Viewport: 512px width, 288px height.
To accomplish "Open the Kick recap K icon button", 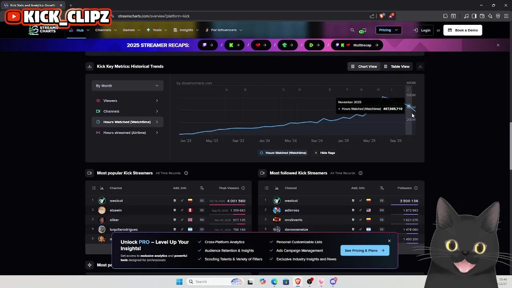I will [x=234, y=45].
